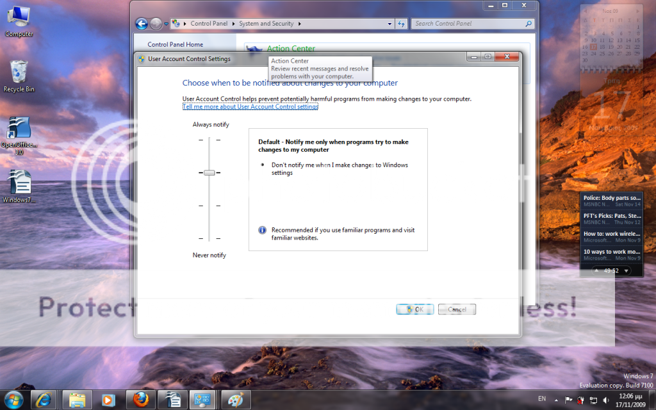Go back using Control Panel back arrow

pos(142,24)
